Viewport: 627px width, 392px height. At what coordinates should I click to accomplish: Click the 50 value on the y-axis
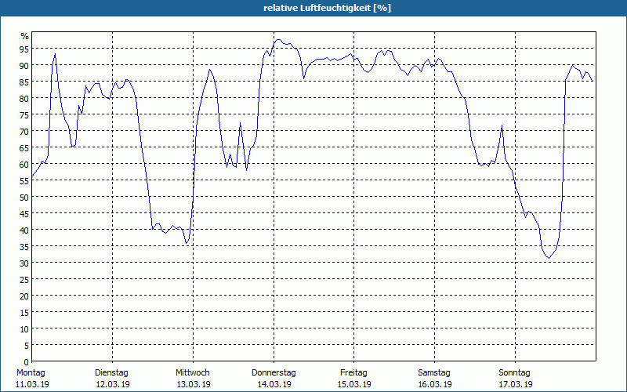point(24,197)
